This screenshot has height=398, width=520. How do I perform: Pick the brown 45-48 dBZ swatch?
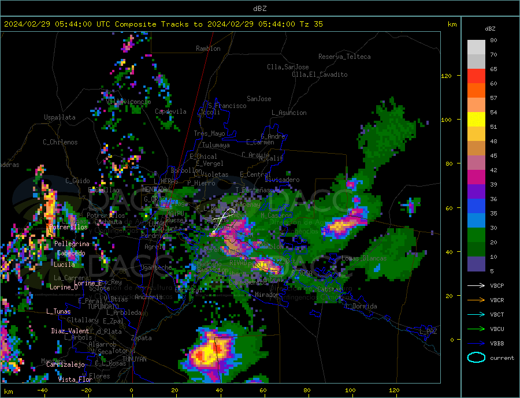click(476, 148)
